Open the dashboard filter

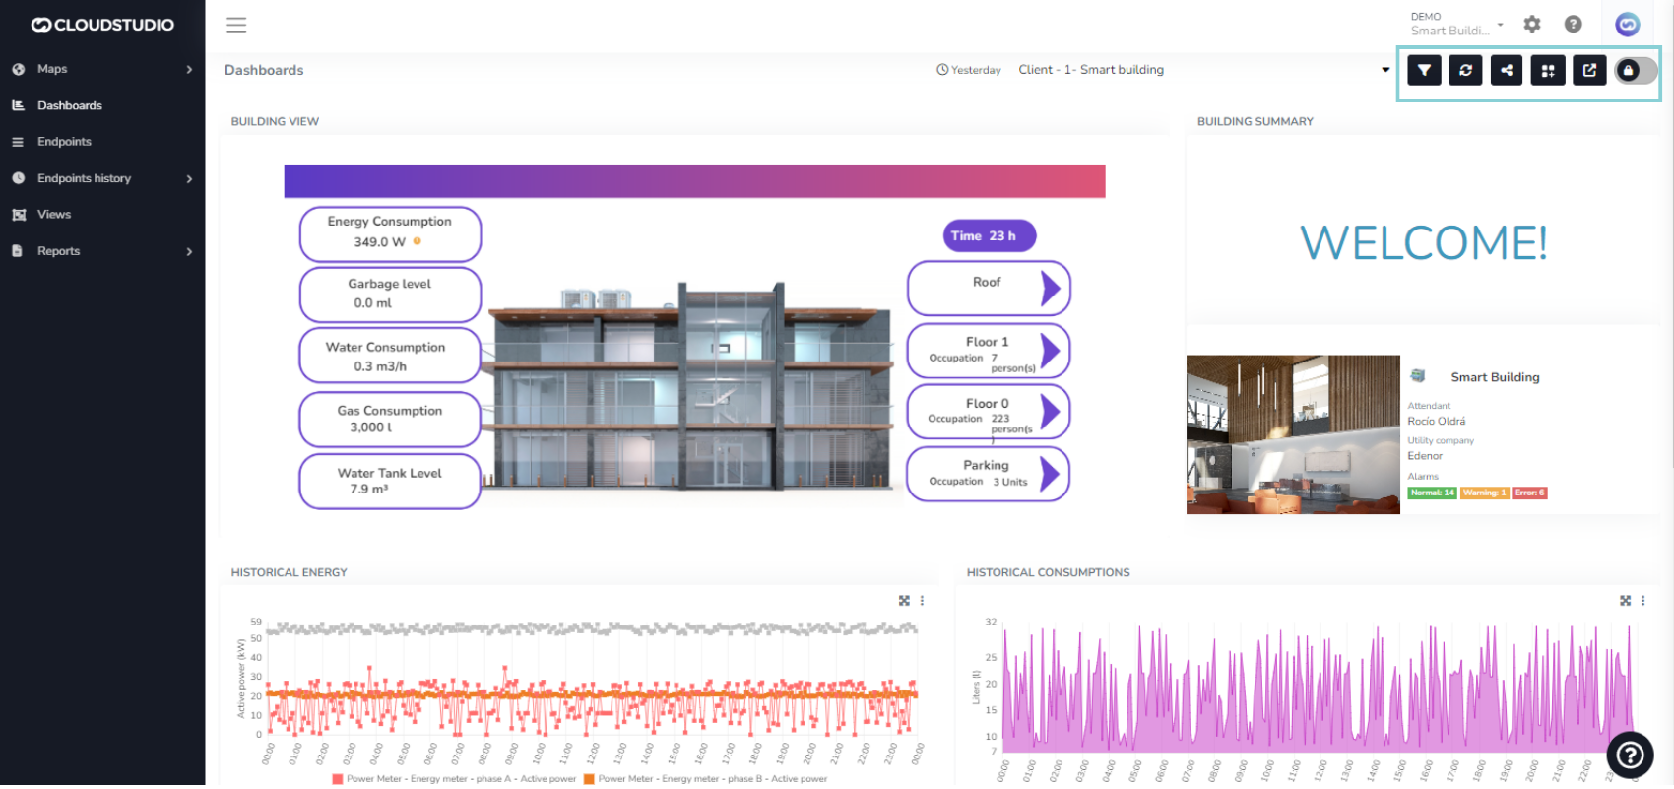click(x=1424, y=70)
